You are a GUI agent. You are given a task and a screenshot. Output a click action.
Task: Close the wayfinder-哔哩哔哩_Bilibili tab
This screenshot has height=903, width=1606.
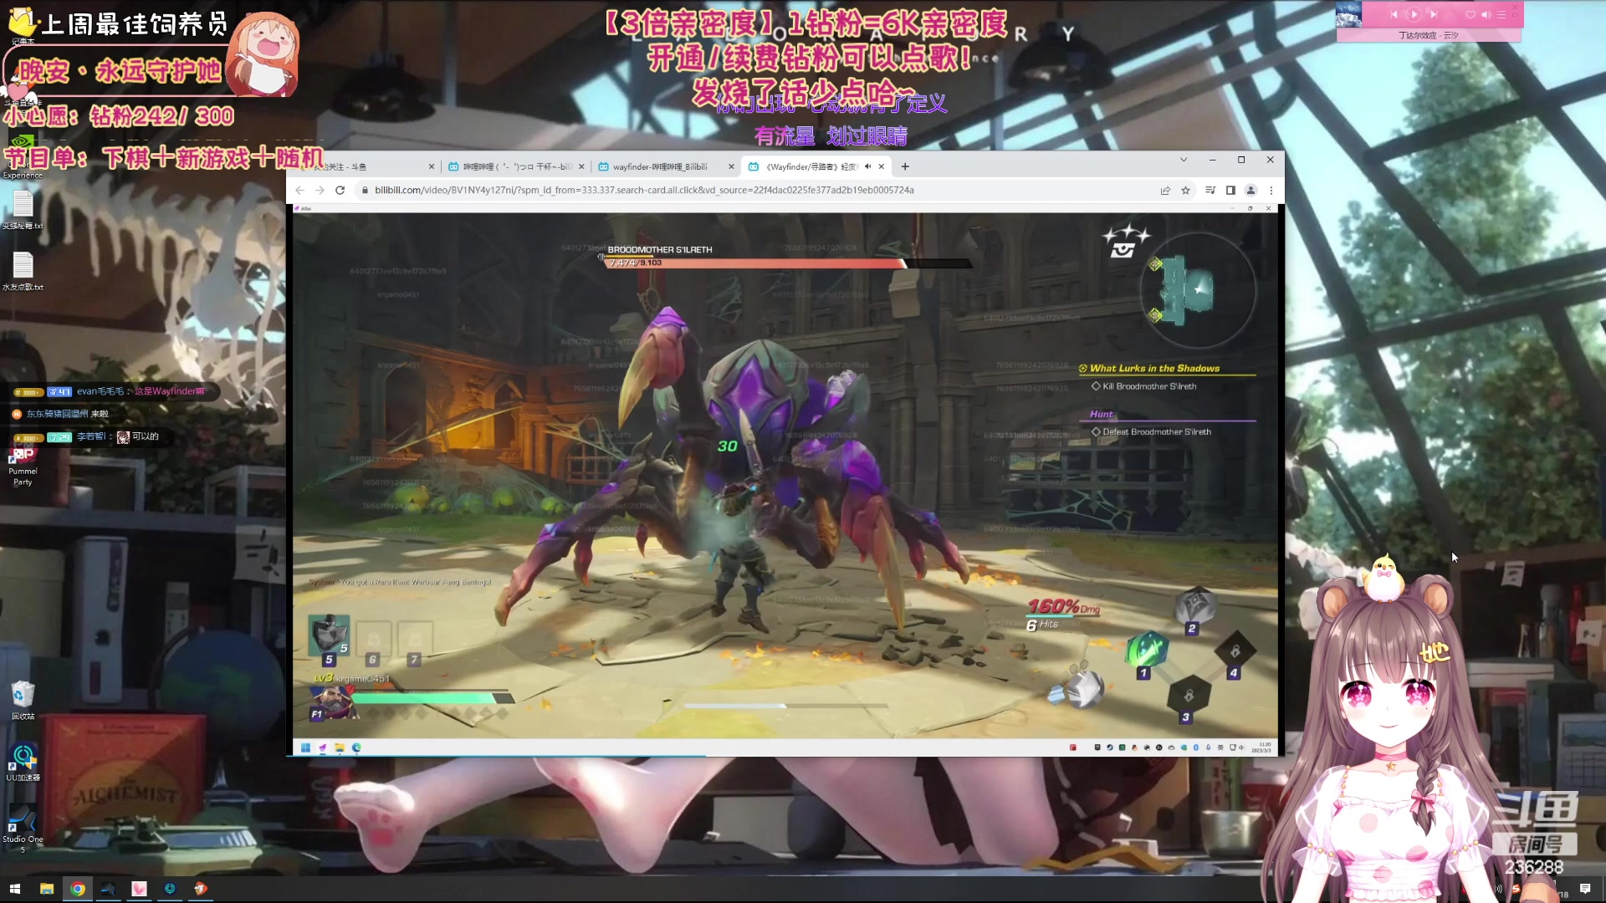[x=731, y=166]
